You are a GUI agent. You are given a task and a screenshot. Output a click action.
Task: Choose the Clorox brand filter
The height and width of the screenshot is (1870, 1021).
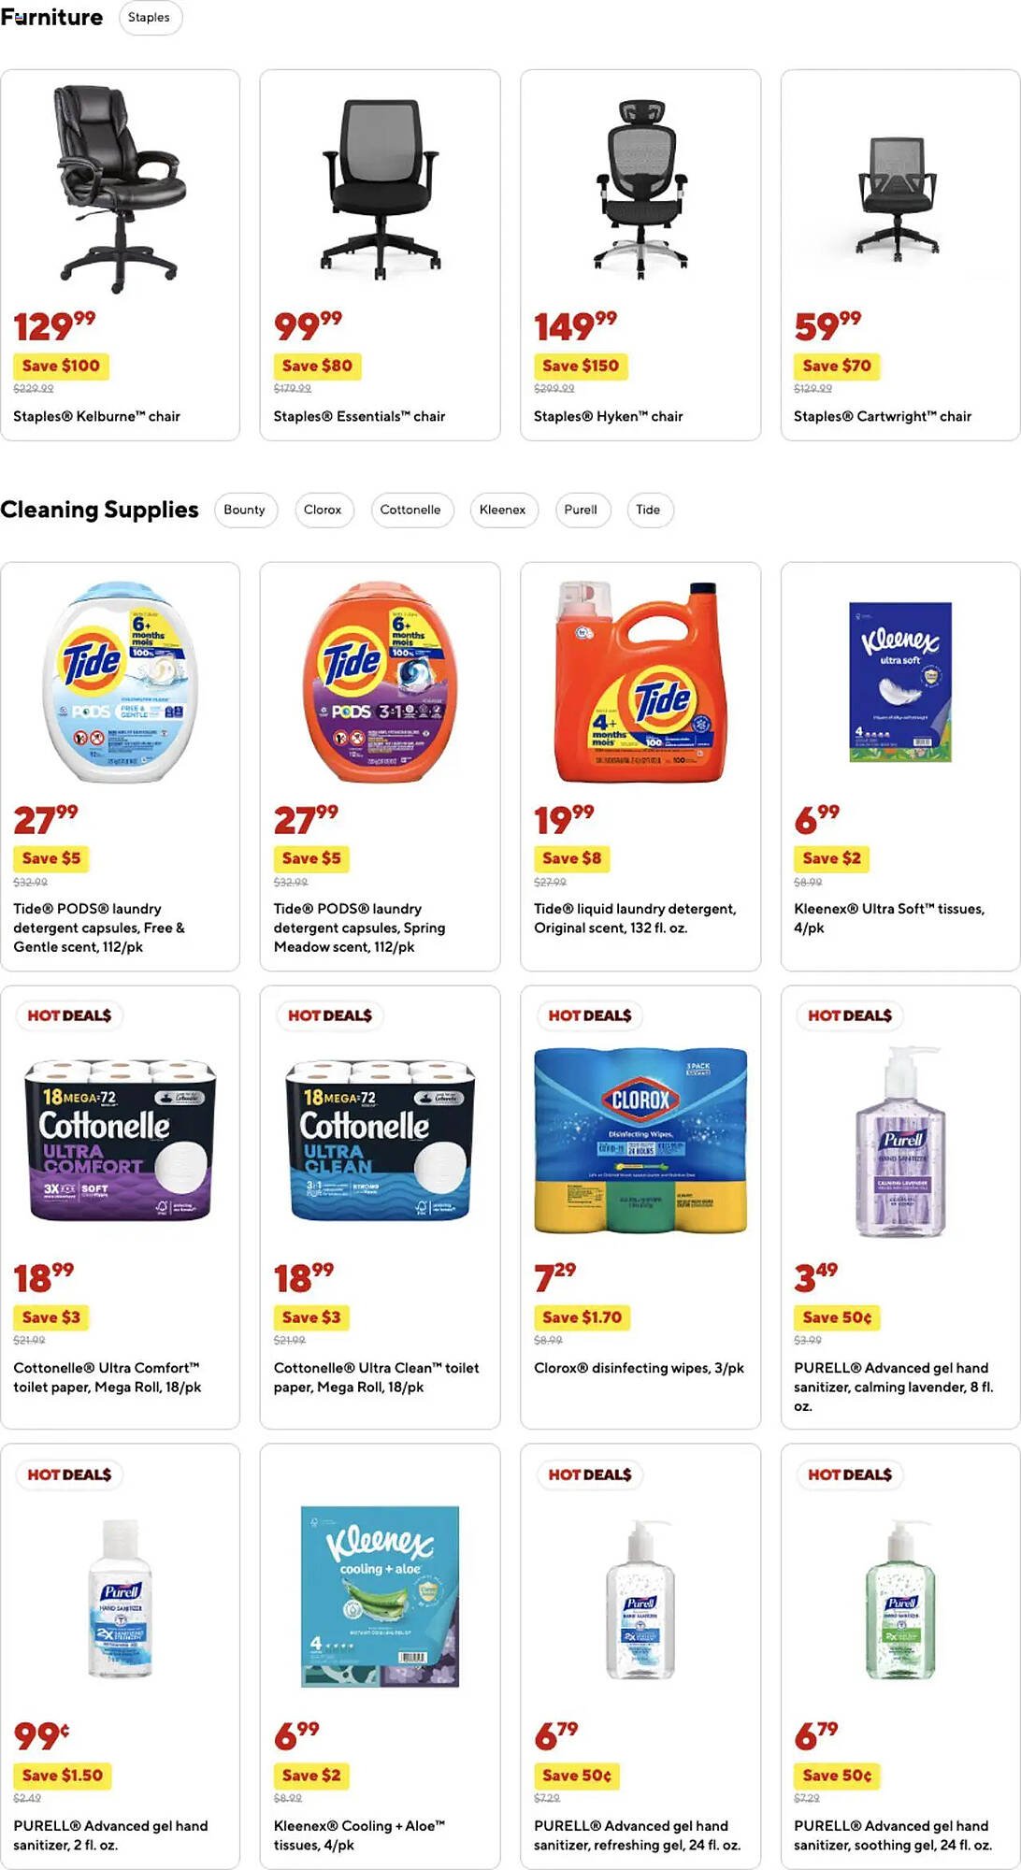pos(323,510)
